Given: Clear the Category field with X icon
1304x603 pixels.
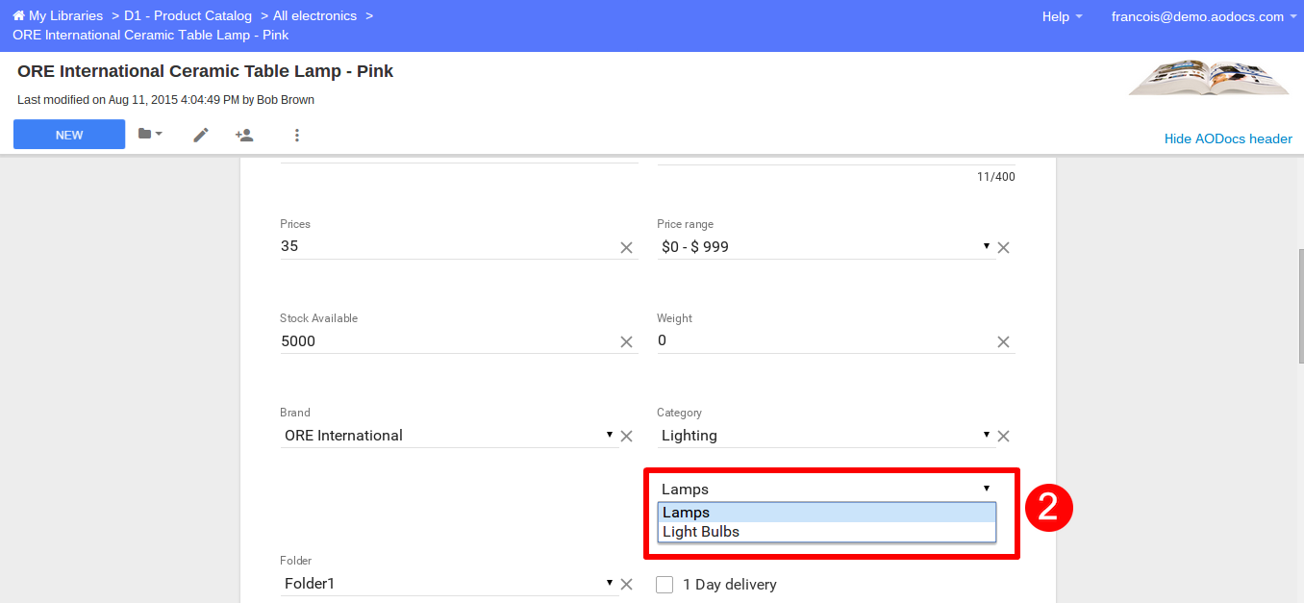Looking at the screenshot, I should point(1003,436).
